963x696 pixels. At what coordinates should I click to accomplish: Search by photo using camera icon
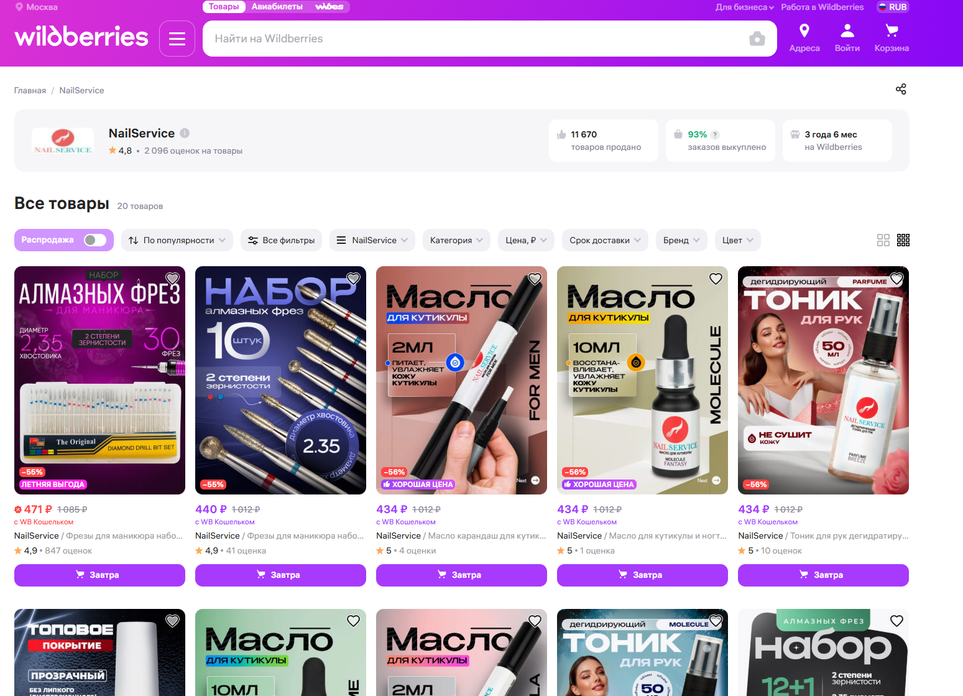757,39
